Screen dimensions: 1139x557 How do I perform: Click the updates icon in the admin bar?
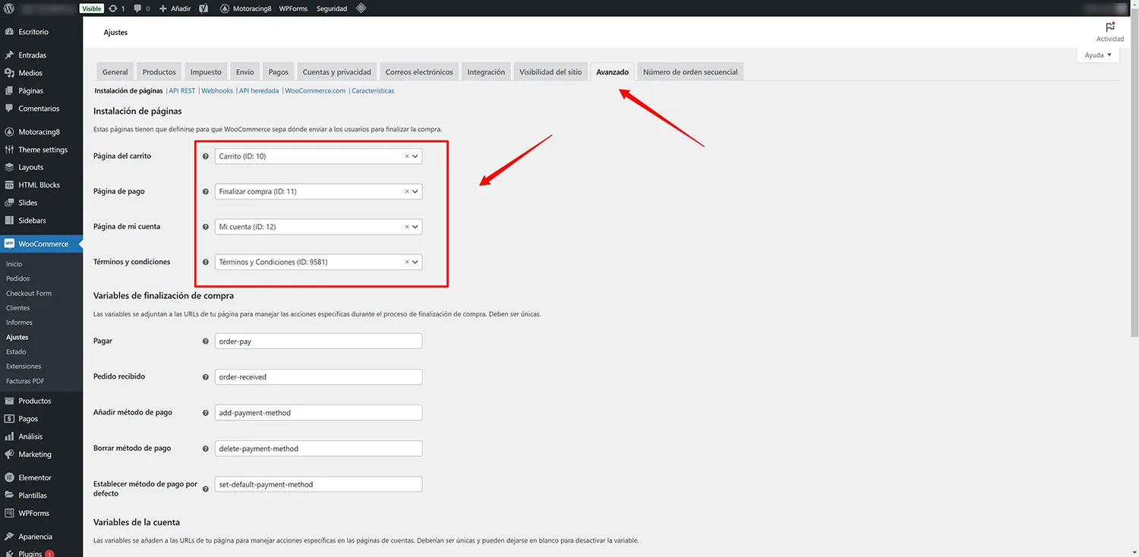[x=112, y=8]
